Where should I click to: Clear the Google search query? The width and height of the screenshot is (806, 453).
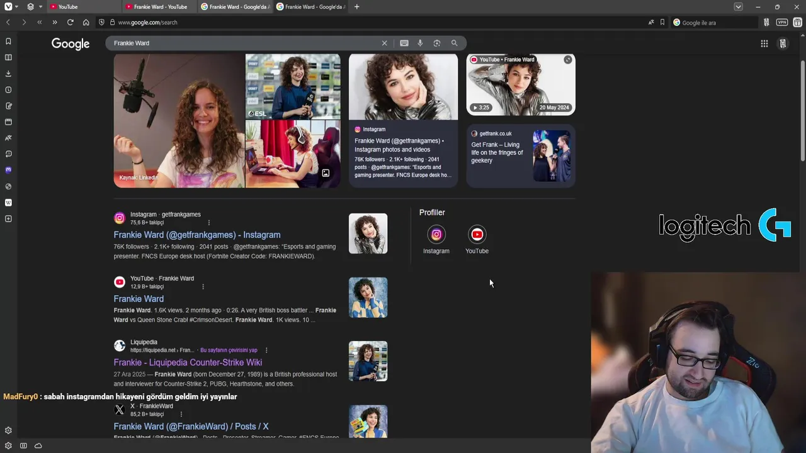coord(384,43)
